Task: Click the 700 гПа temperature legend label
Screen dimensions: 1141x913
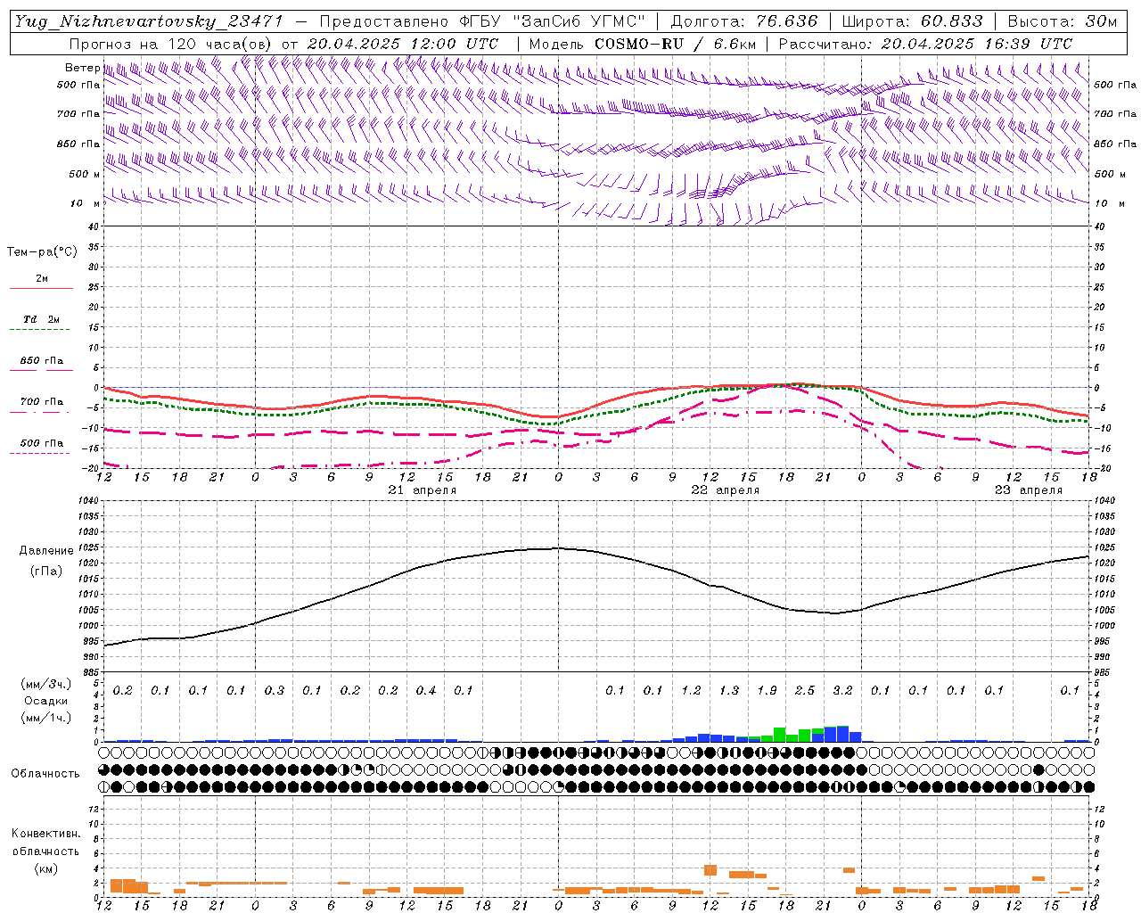Action: click(x=41, y=401)
